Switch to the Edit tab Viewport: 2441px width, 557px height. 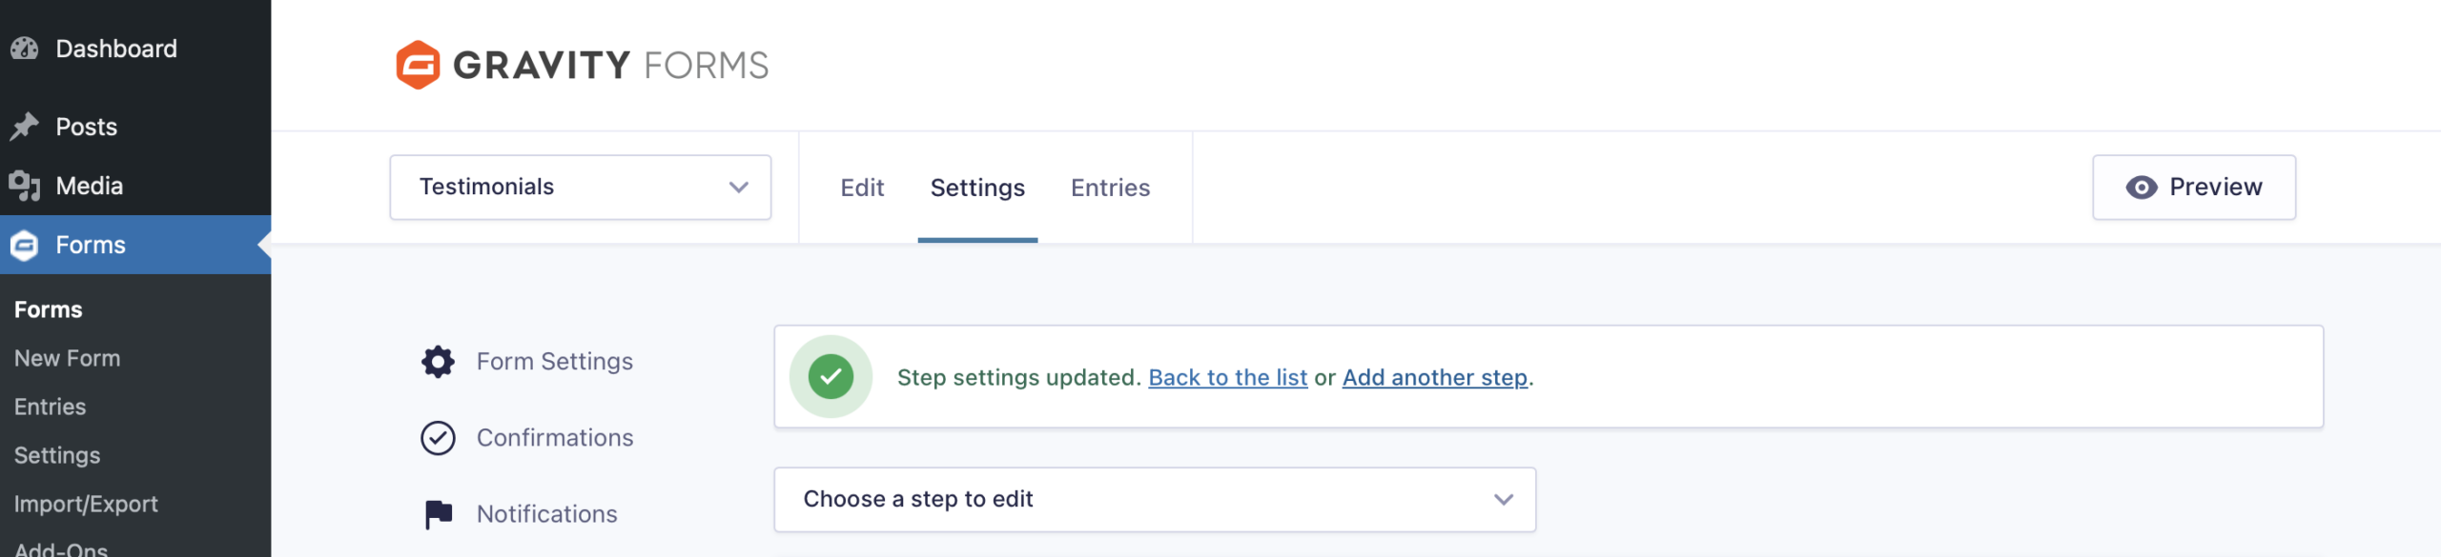pos(862,188)
